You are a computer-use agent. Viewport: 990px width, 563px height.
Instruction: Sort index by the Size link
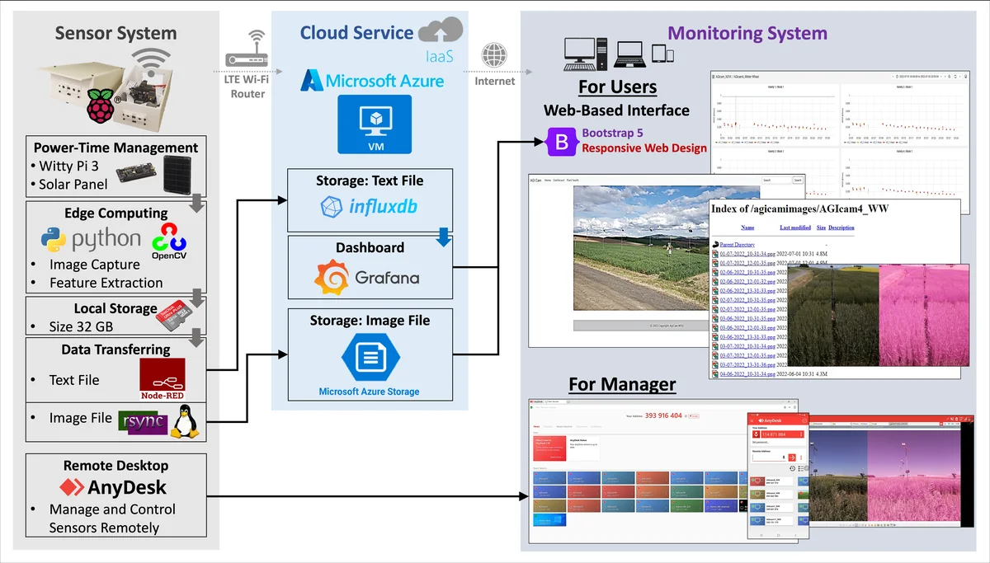coord(821,228)
